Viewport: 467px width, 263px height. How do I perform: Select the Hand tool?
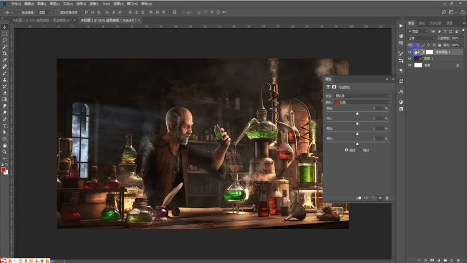click(5, 146)
